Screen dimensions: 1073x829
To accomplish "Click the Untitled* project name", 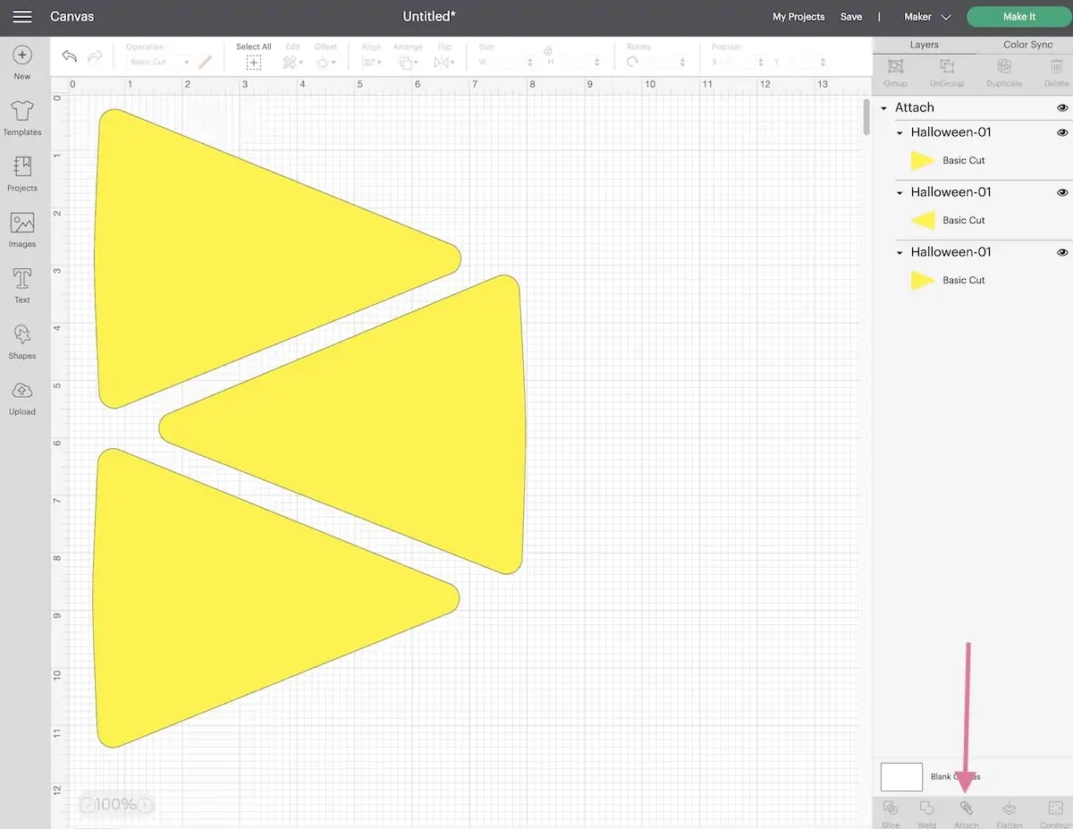I will click(x=429, y=17).
